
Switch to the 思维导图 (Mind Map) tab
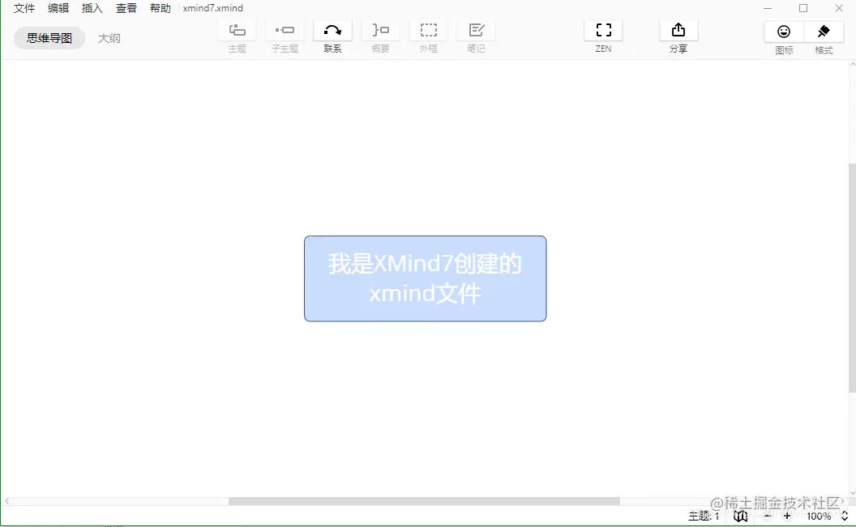pyautogui.click(x=49, y=37)
